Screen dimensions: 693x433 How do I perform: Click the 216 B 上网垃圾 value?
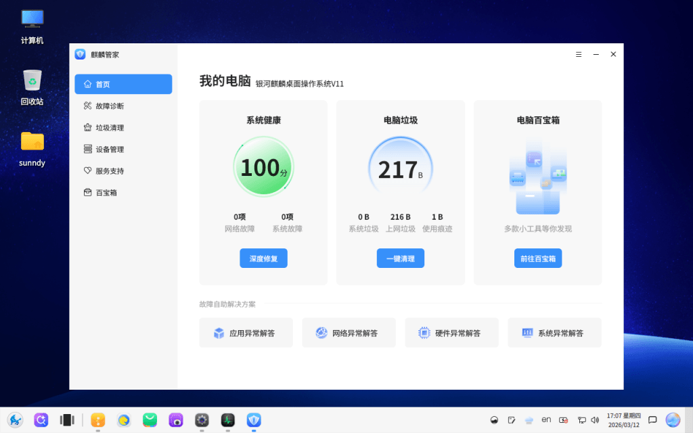(401, 217)
